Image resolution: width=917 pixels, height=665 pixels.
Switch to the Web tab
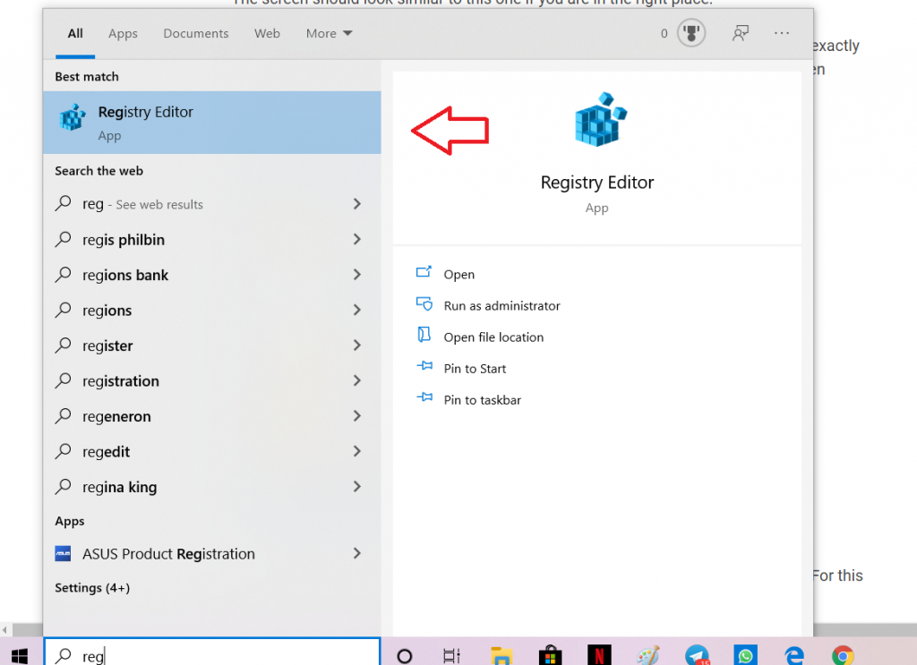click(x=267, y=33)
